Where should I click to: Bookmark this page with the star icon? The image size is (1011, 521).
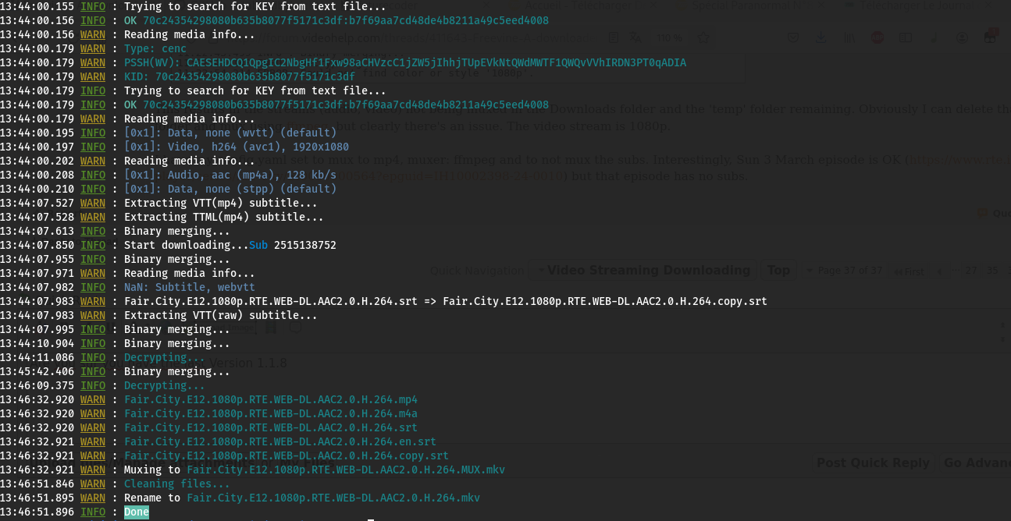pos(703,37)
